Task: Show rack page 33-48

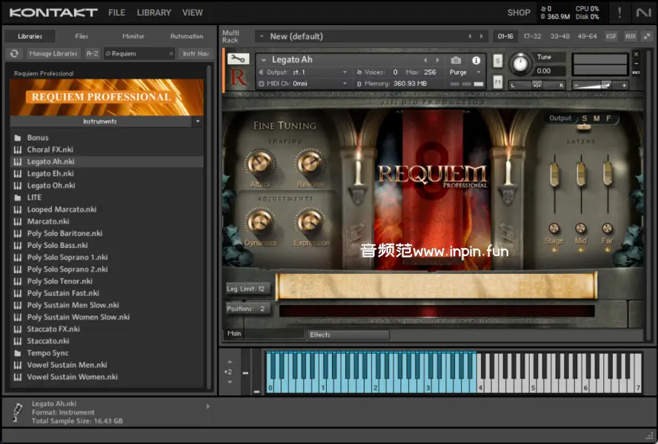Action: pos(559,36)
